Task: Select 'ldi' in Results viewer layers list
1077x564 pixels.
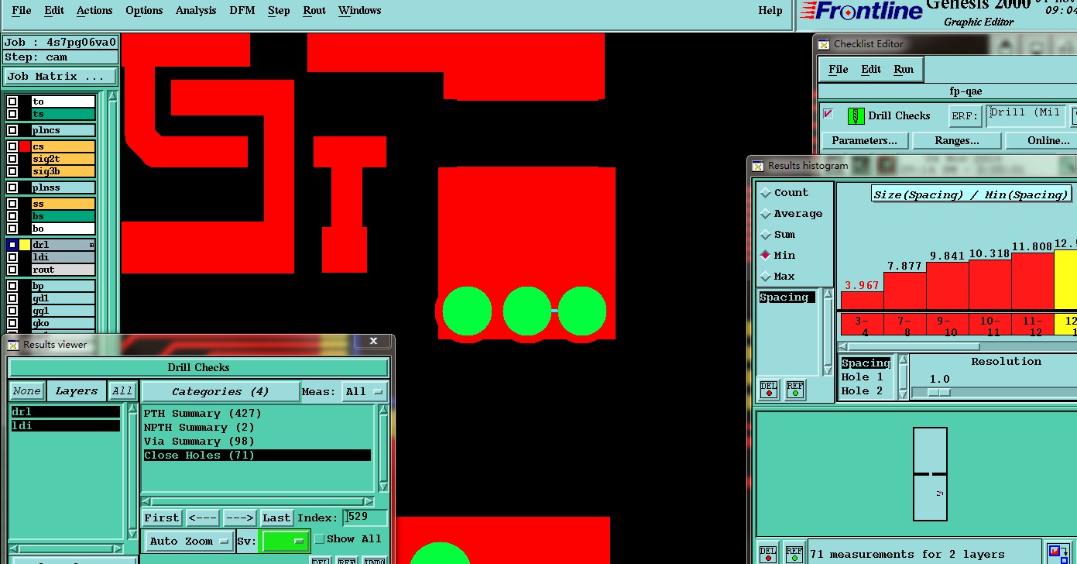Action: click(66, 426)
